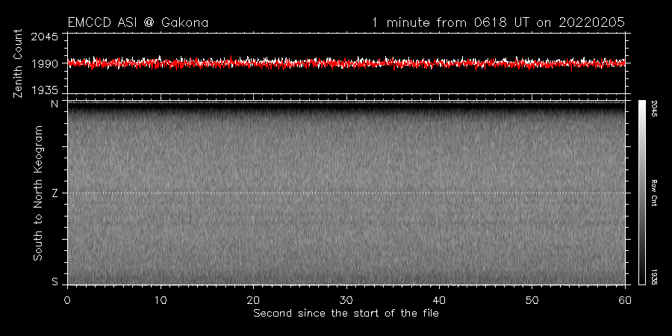Image resolution: width=672 pixels, height=336 pixels.
Task: Click the colorbar's 'Raw Cnt' label
Action: (x=656, y=193)
